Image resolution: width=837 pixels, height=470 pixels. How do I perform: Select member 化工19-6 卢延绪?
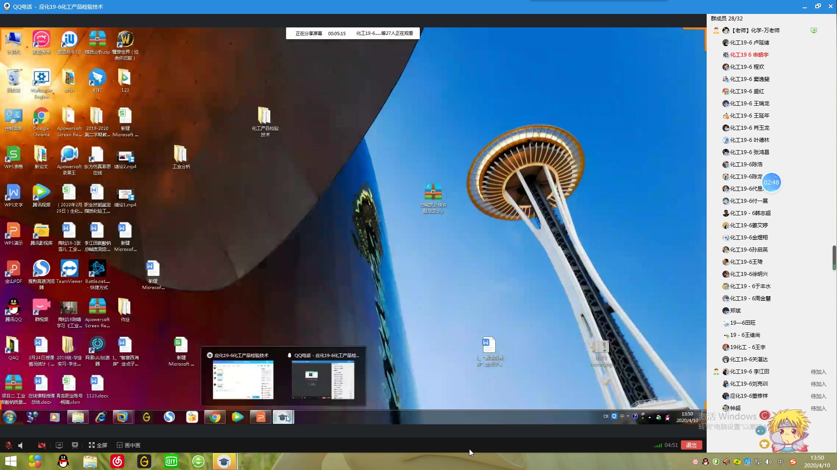pyautogui.click(x=746, y=43)
